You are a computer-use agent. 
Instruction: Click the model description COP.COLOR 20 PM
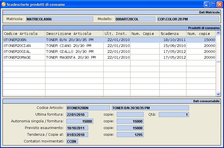coord(188,19)
